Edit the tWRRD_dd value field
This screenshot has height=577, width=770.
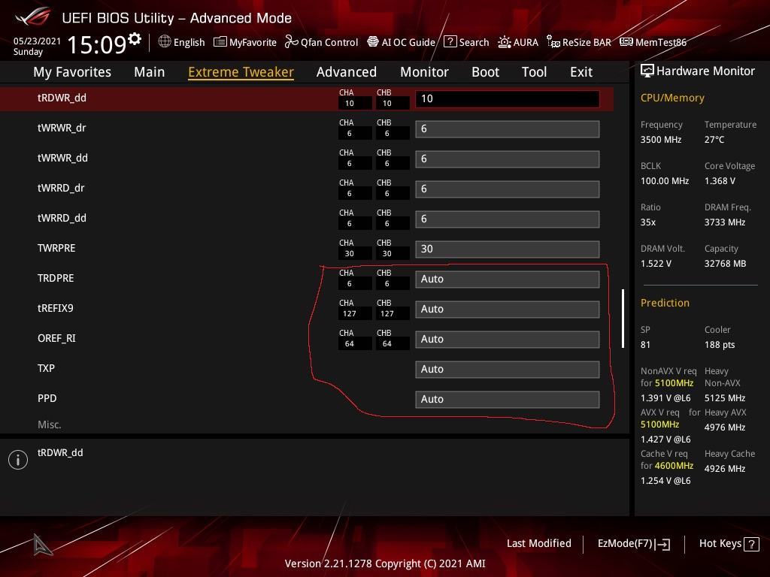(x=508, y=219)
